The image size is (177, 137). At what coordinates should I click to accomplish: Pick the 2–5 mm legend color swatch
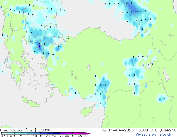(x=24, y=133)
